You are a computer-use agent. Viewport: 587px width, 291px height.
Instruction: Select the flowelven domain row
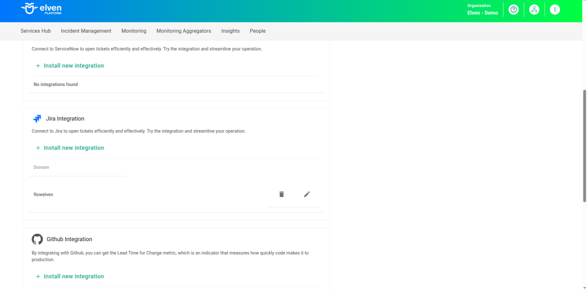point(44,195)
